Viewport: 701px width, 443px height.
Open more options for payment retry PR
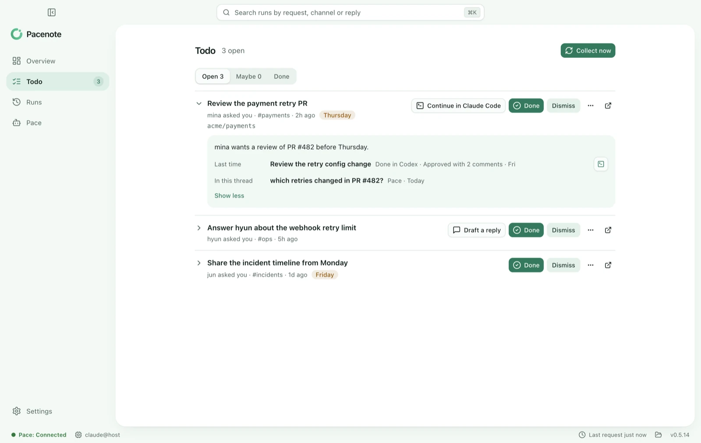(x=591, y=106)
